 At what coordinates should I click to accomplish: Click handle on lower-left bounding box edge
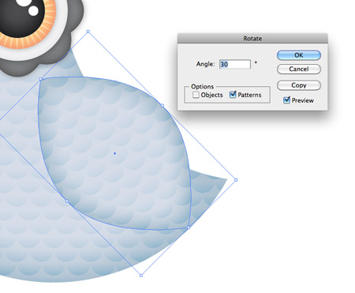pyautogui.click(x=67, y=201)
